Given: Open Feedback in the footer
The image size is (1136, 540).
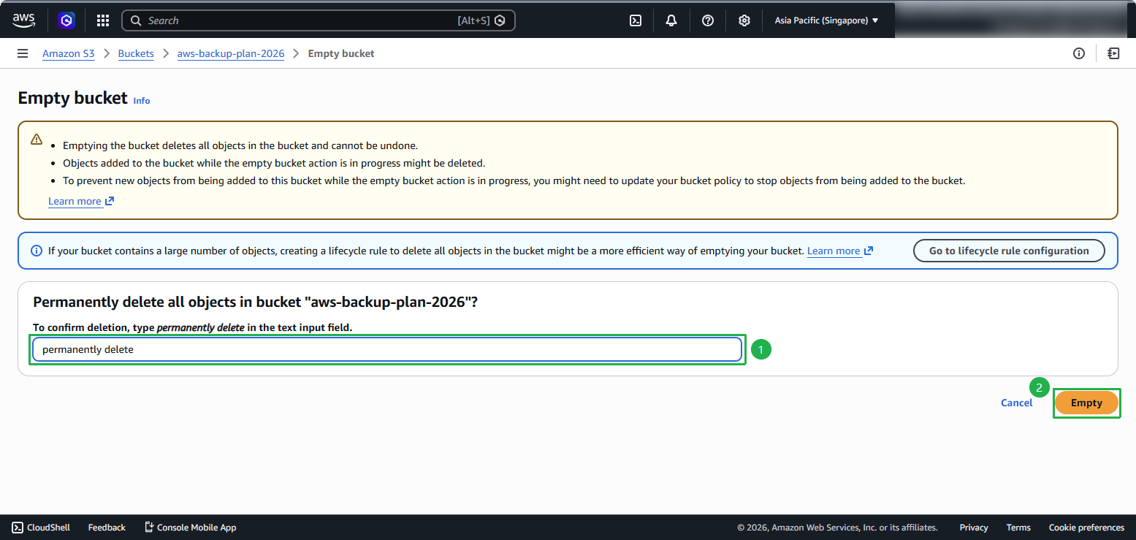Looking at the screenshot, I should tap(107, 528).
